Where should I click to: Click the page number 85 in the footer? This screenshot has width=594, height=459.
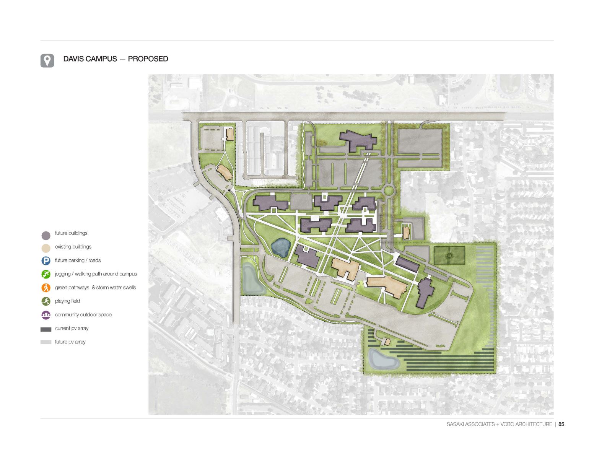pyautogui.click(x=561, y=424)
